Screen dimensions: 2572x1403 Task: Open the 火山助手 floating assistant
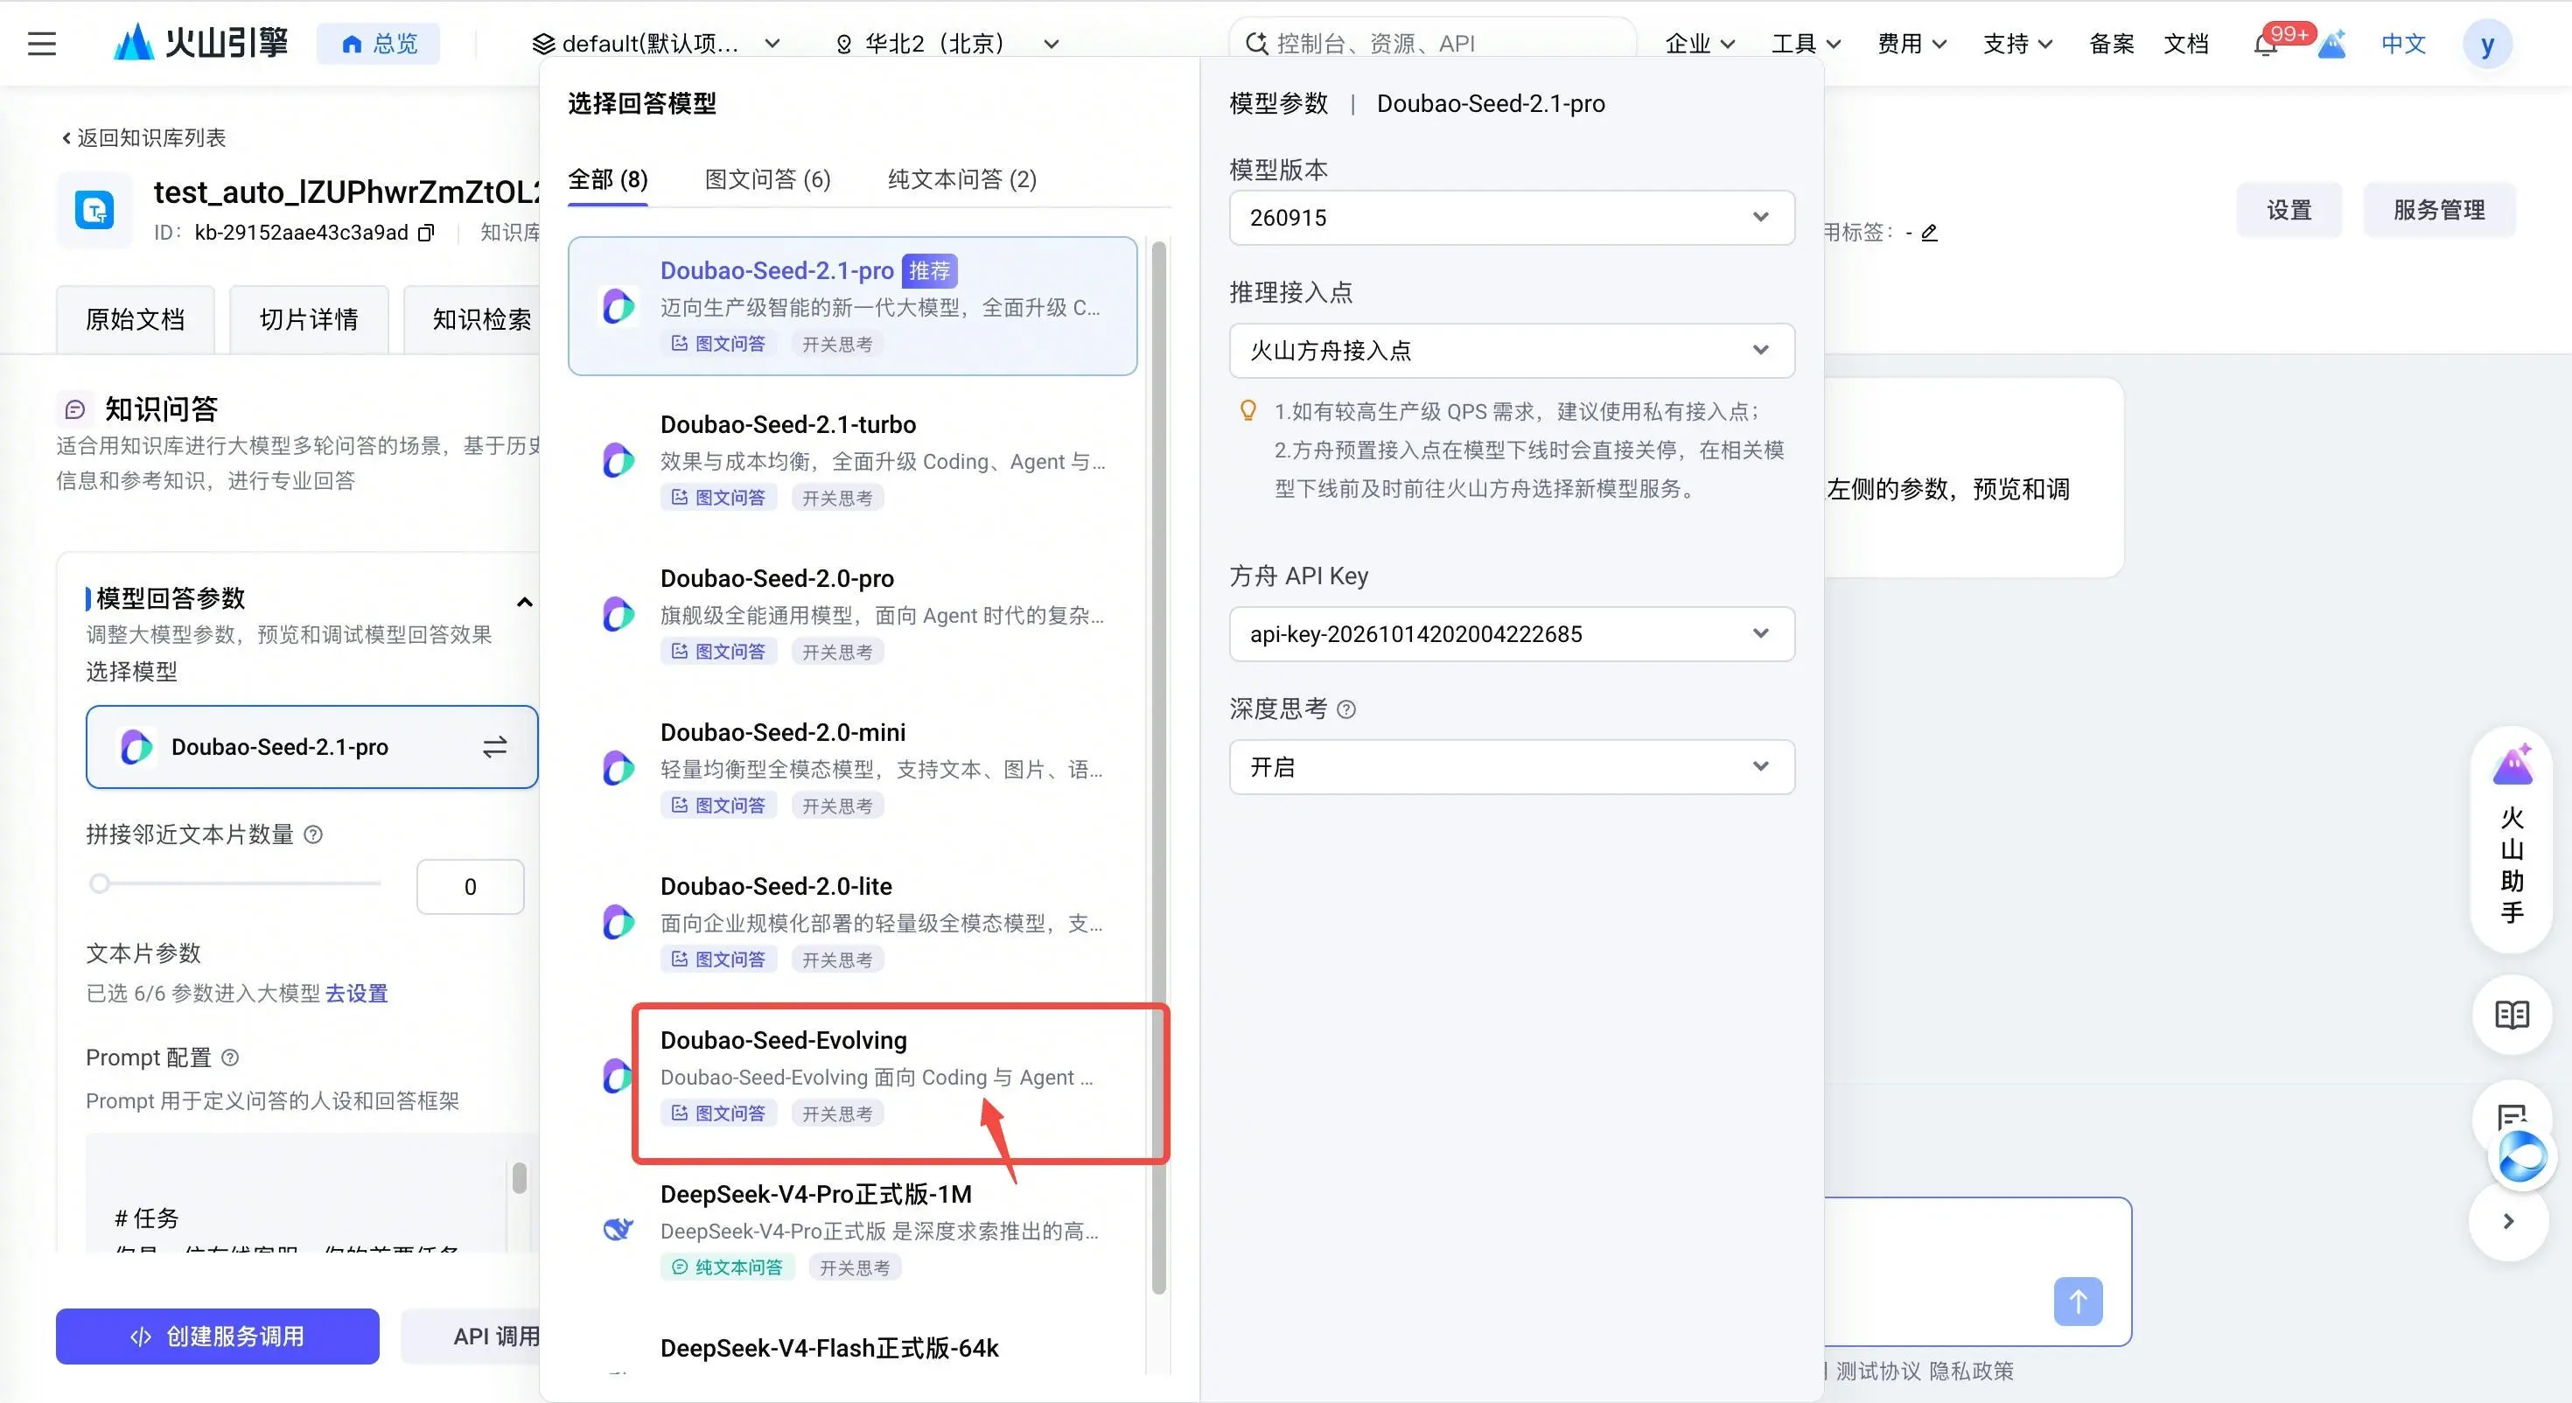2511,839
